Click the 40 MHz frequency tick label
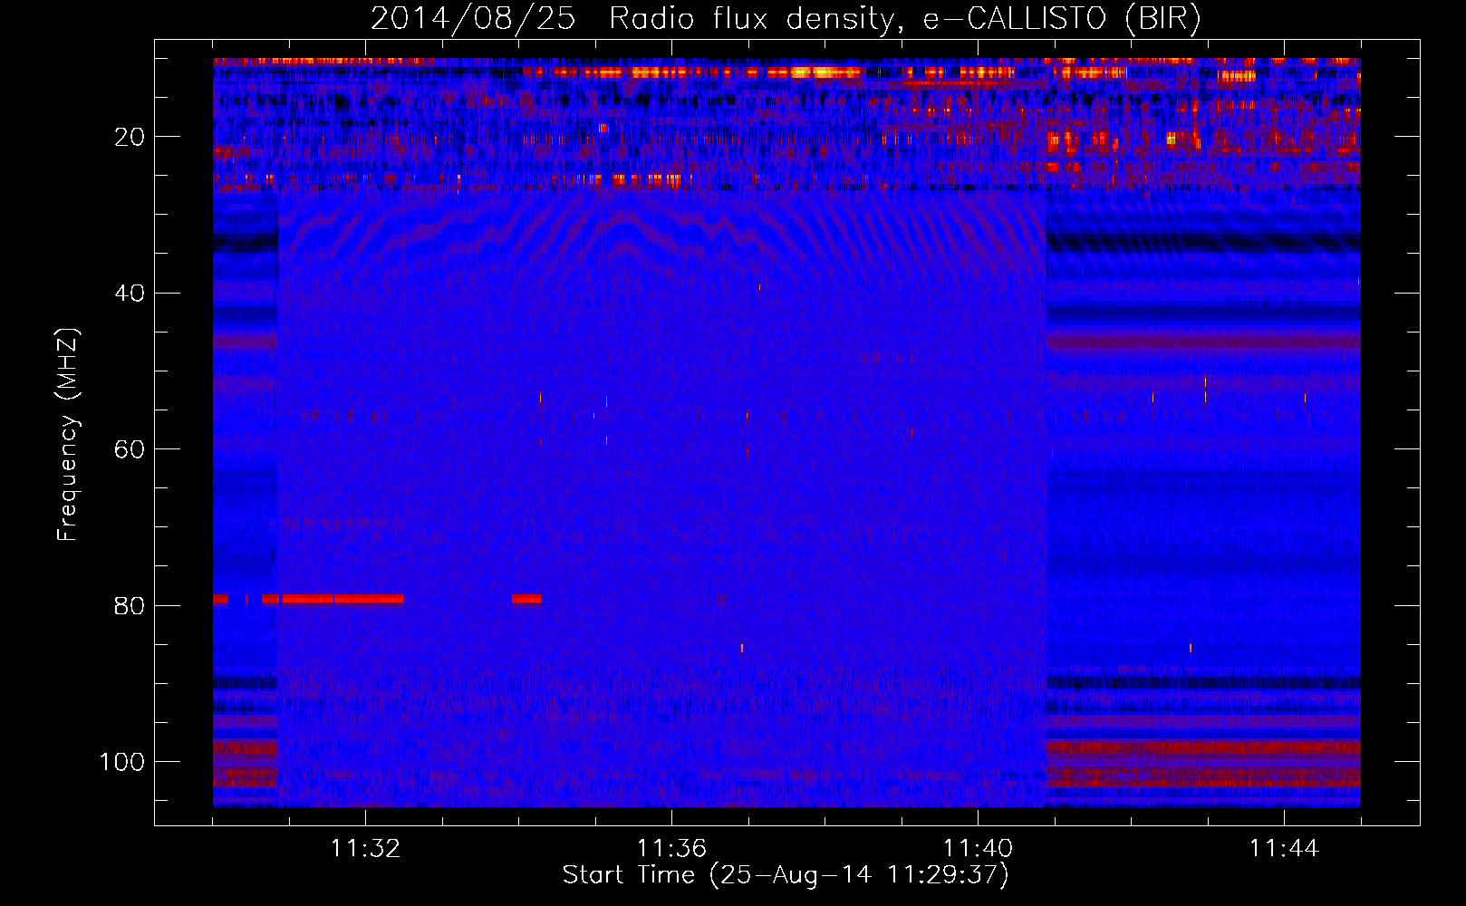This screenshot has width=1466, height=906. (x=130, y=293)
